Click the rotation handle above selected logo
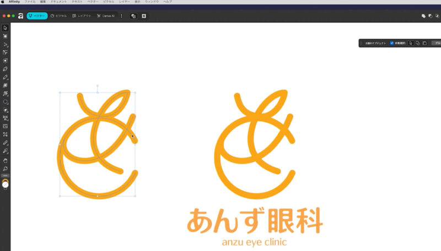Image resolution: width=441 pixels, height=251 pixels. pyautogui.click(x=98, y=86)
